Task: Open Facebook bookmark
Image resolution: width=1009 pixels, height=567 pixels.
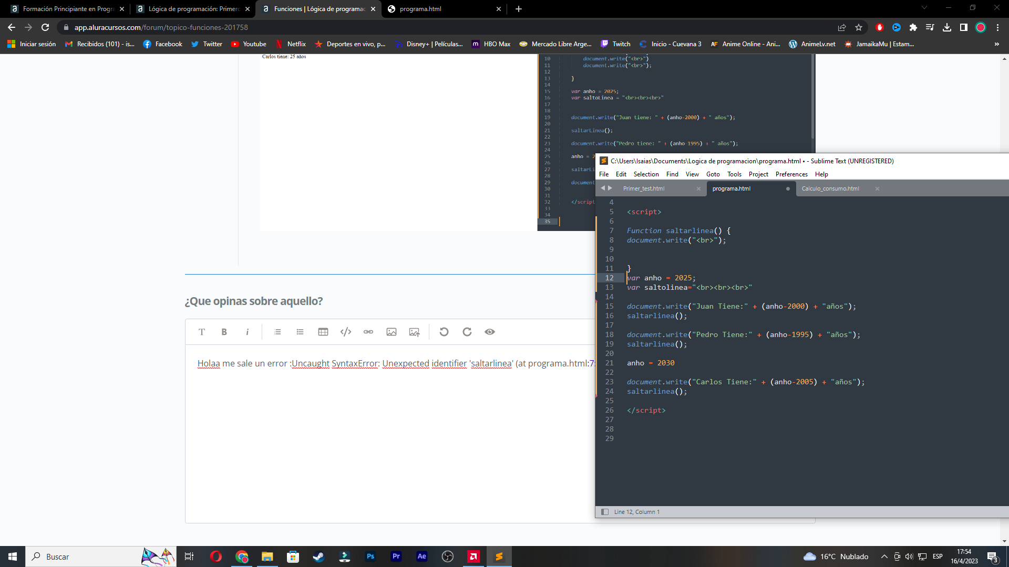Action: tap(163, 44)
